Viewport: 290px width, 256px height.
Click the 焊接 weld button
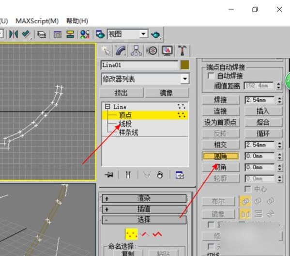(x=220, y=100)
